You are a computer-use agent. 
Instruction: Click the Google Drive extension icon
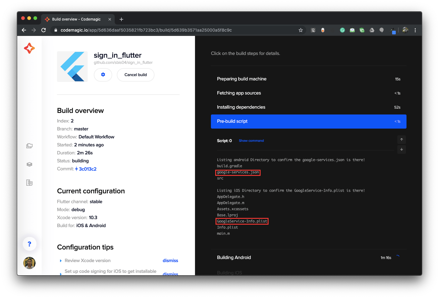point(372,30)
